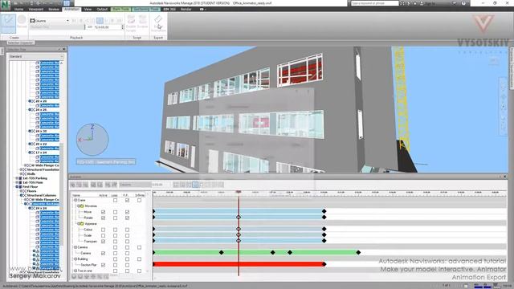Viewport: 514px width, 289px height.
Task: Toggle Snapping icon in Animator toolbar
Action: tap(114, 185)
